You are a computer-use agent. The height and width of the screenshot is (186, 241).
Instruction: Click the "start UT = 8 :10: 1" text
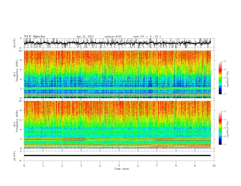pyautogui.click(x=147, y=36)
